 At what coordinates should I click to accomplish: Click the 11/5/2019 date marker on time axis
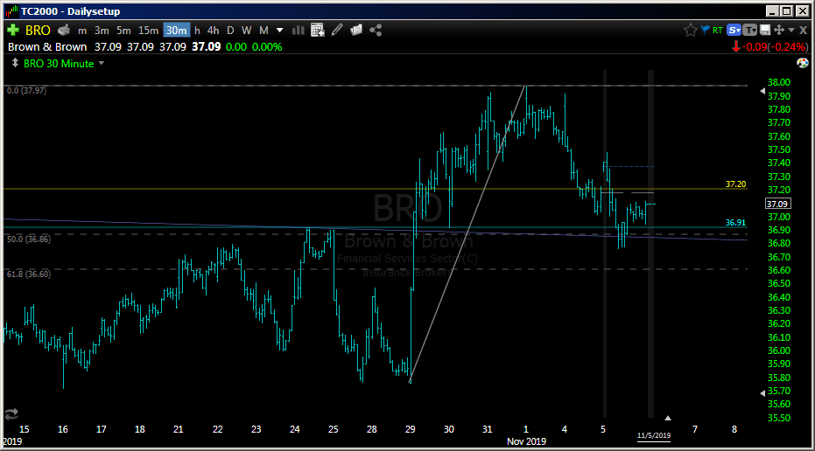(654, 435)
